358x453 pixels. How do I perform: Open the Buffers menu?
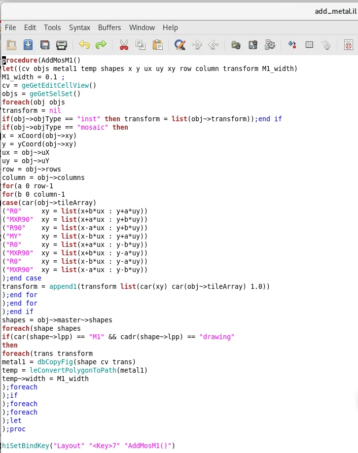[109, 28]
